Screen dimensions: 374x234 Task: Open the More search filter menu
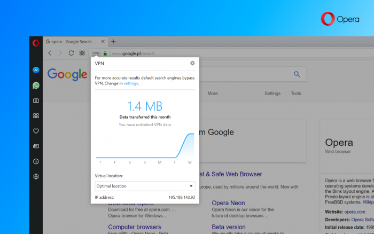(x=213, y=93)
